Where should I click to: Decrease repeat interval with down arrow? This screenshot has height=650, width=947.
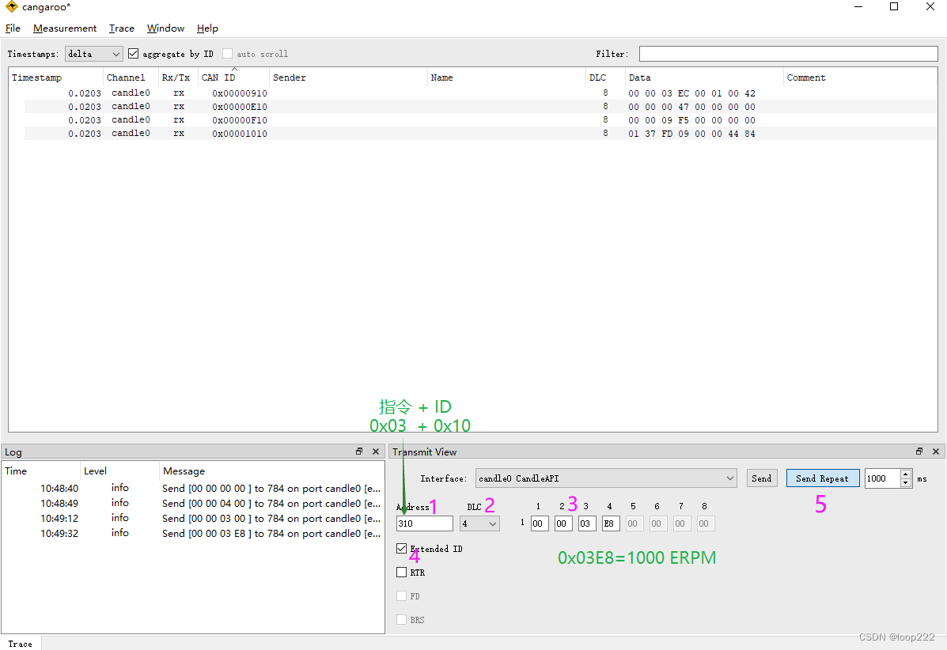[x=905, y=483]
